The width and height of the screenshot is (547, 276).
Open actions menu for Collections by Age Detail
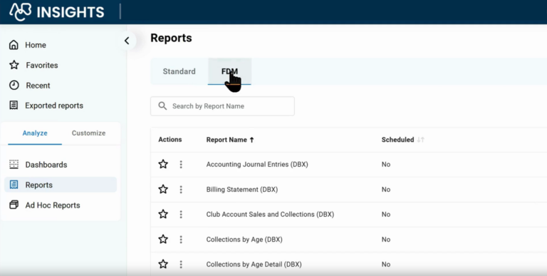181,264
